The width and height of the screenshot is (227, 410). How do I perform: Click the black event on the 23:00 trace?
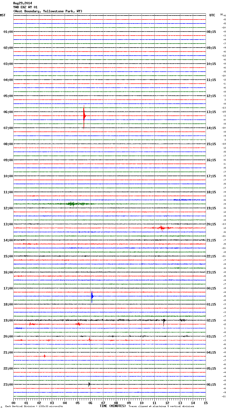point(89,384)
